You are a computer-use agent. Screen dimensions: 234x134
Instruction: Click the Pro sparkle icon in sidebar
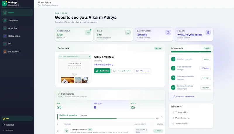[x=5, y=44]
